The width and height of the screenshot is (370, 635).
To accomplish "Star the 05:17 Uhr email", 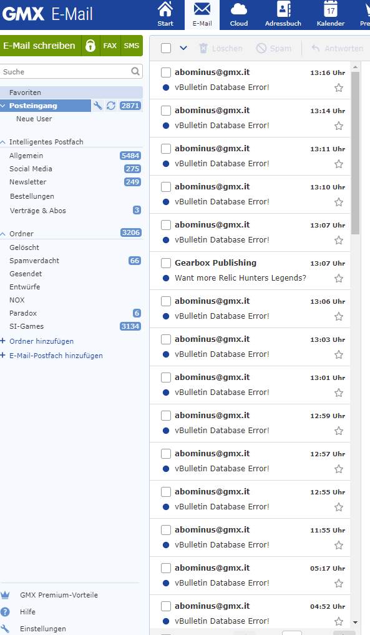I will coord(339,583).
